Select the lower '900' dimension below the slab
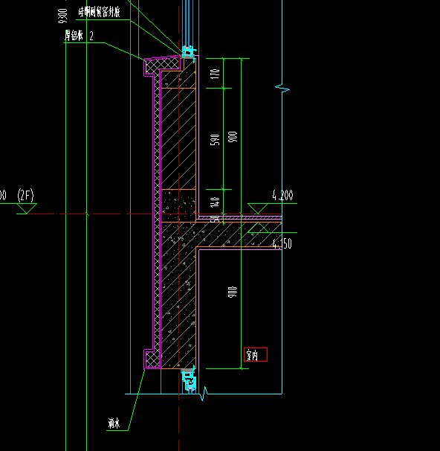The height and width of the screenshot is (451, 440). click(x=233, y=292)
